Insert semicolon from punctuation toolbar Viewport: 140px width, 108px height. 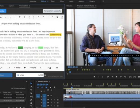(15, 17)
